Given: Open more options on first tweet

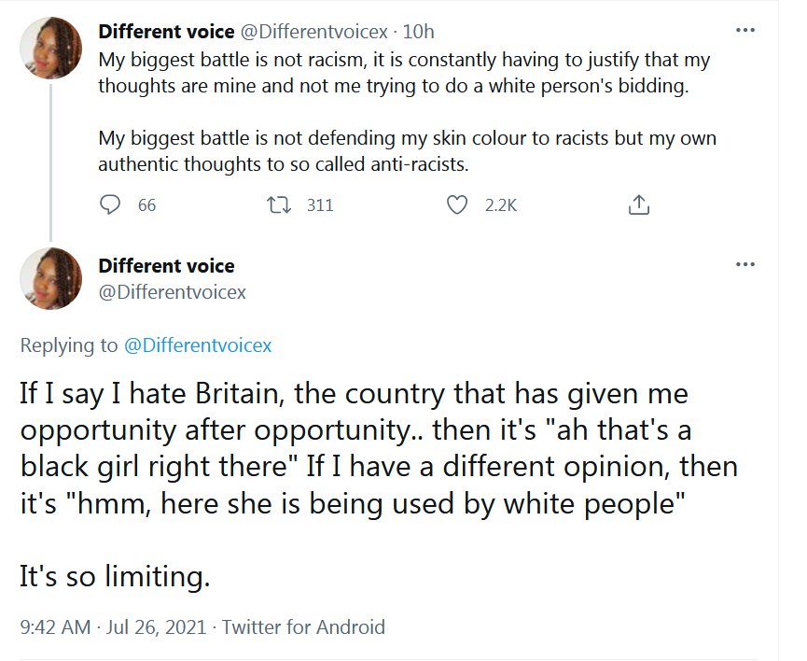Looking at the screenshot, I should (744, 32).
